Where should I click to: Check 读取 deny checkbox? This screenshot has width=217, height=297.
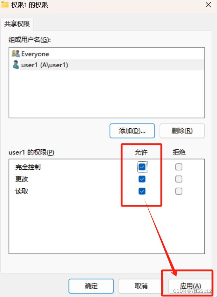click(179, 191)
